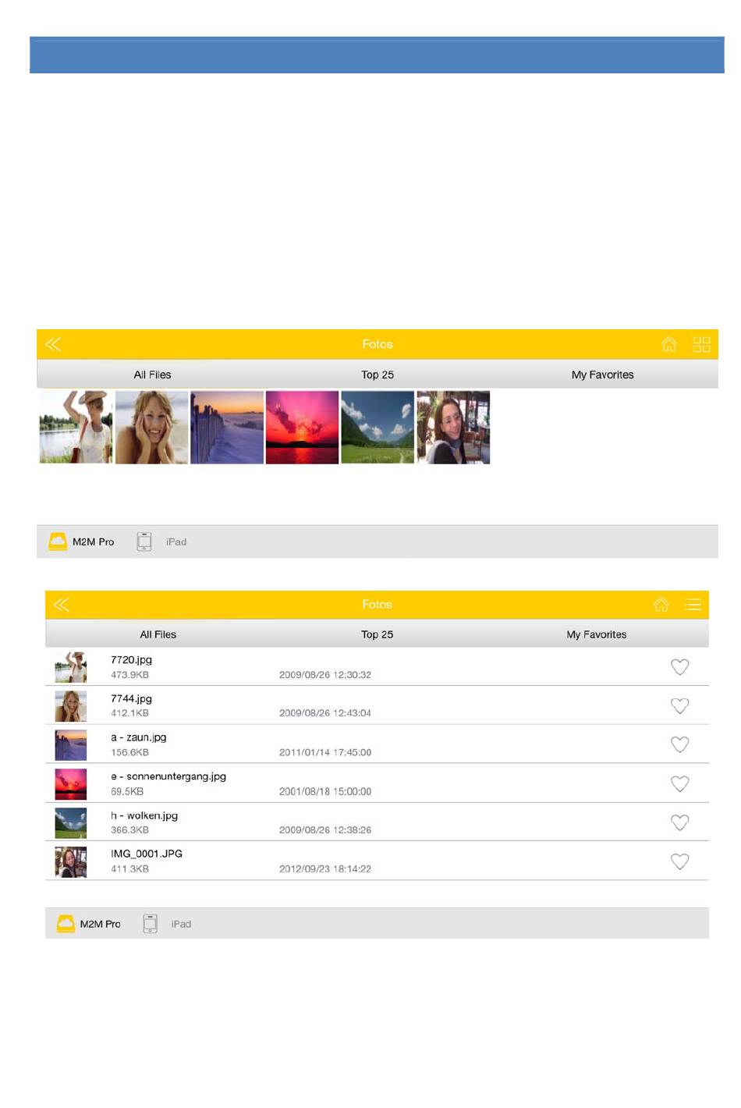Open snowy fence sunset photo in grid
The width and height of the screenshot is (741, 1108).
227,428
